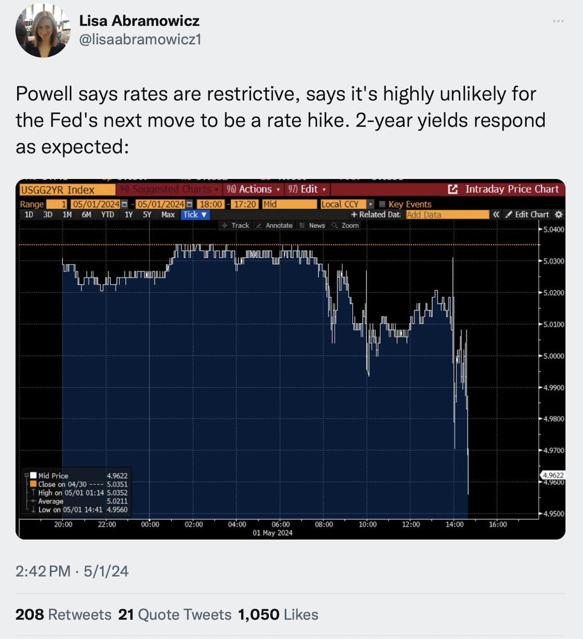Open the Tick interval dropdown

195,214
